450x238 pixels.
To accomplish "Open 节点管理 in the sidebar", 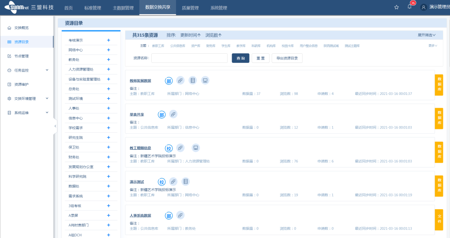I will pyautogui.click(x=21, y=56).
